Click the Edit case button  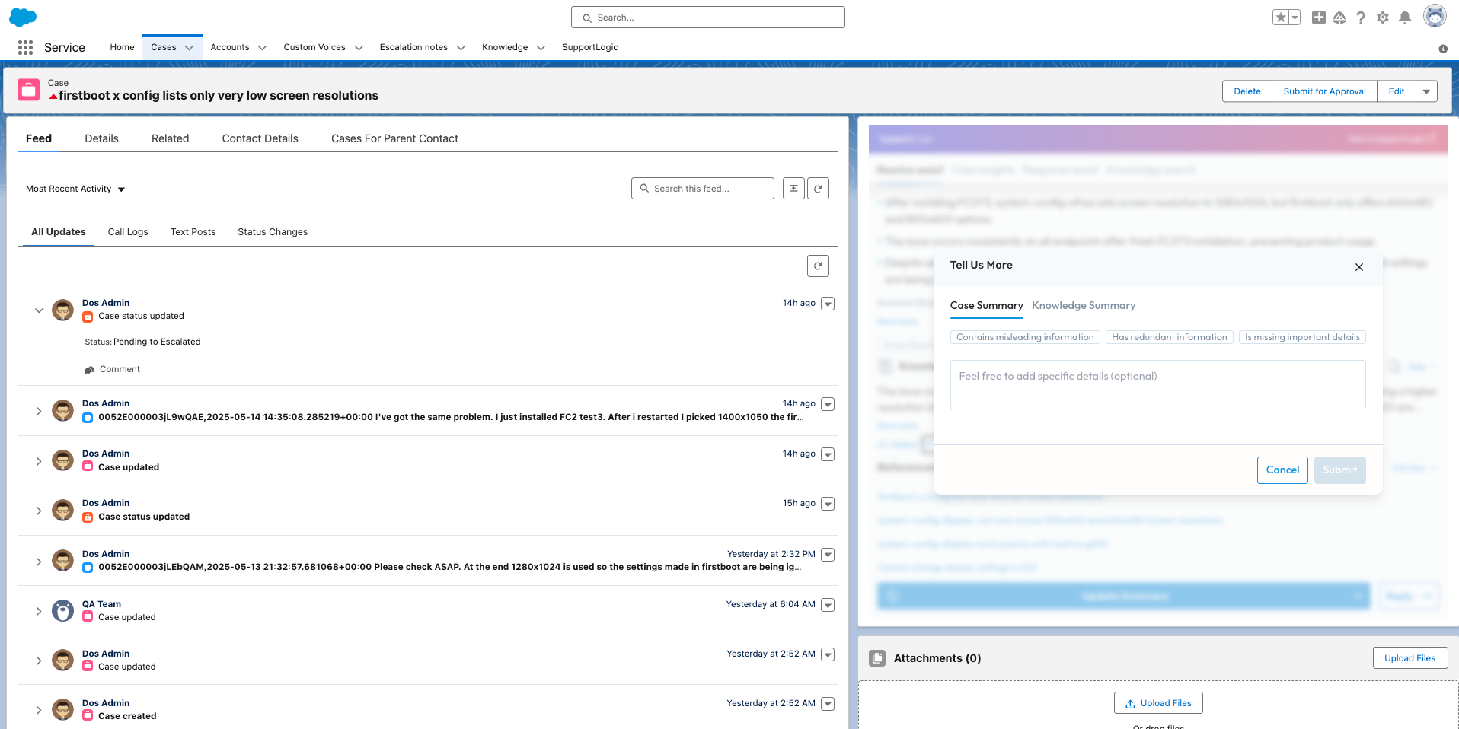point(1397,91)
